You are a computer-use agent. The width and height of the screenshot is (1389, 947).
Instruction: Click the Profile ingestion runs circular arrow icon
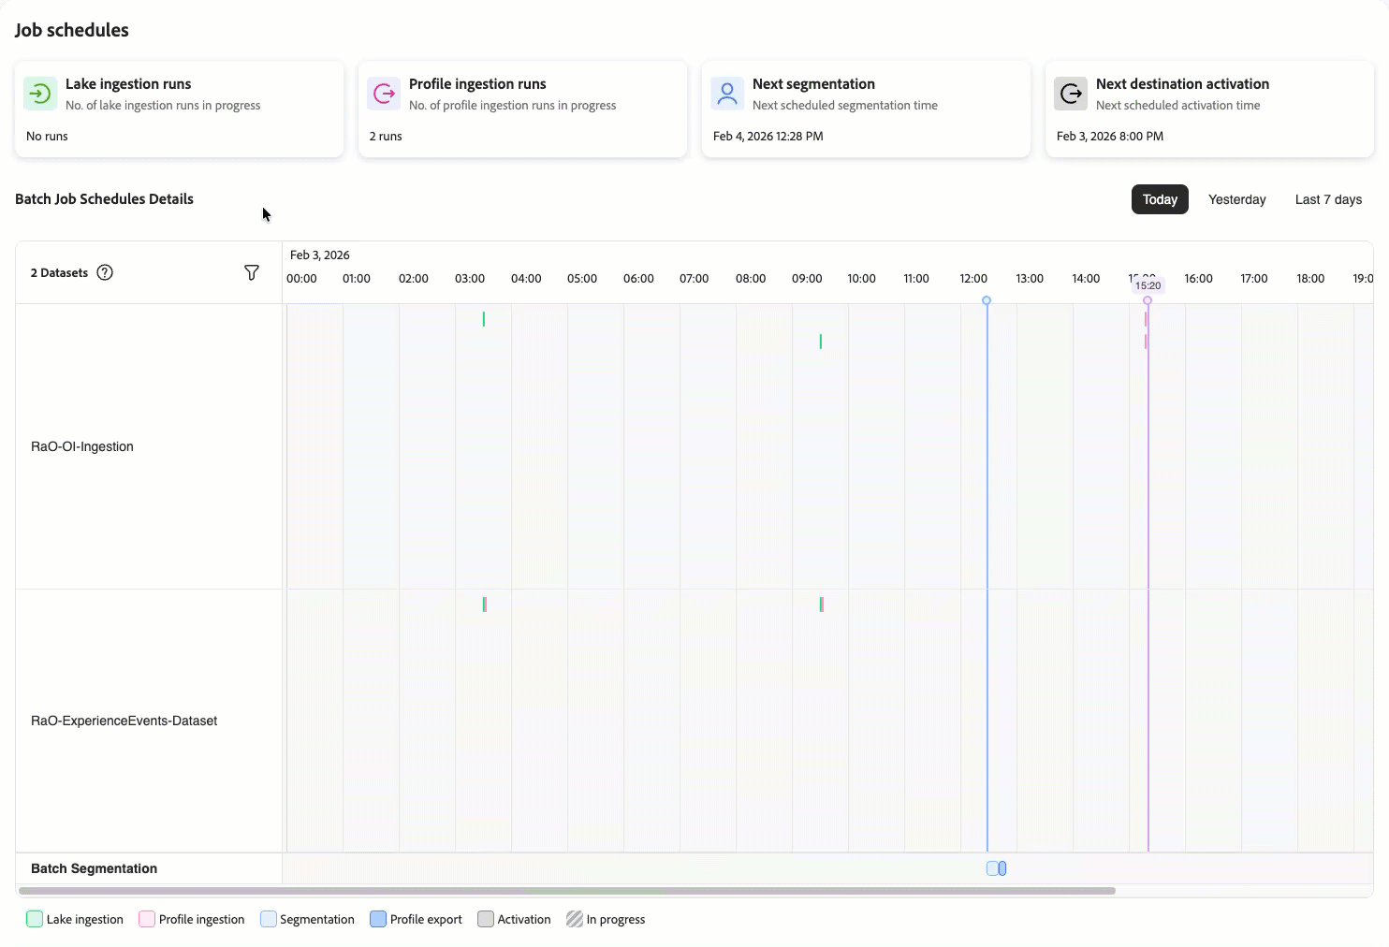pyautogui.click(x=384, y=94)
